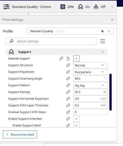
Task: Click the settings list vertical scrollbar
Action: [x=110, y=92]
